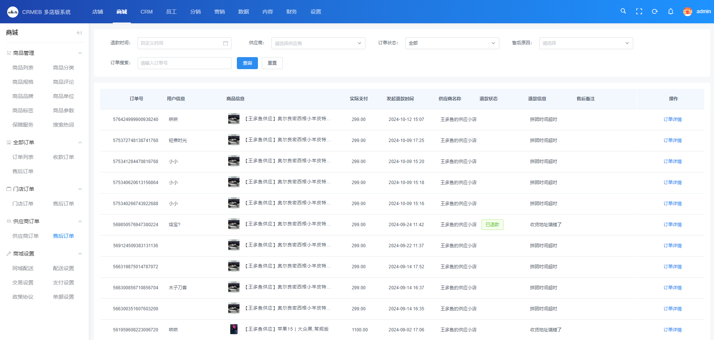Click the calendar icon in refund time field

click(226, 43)
